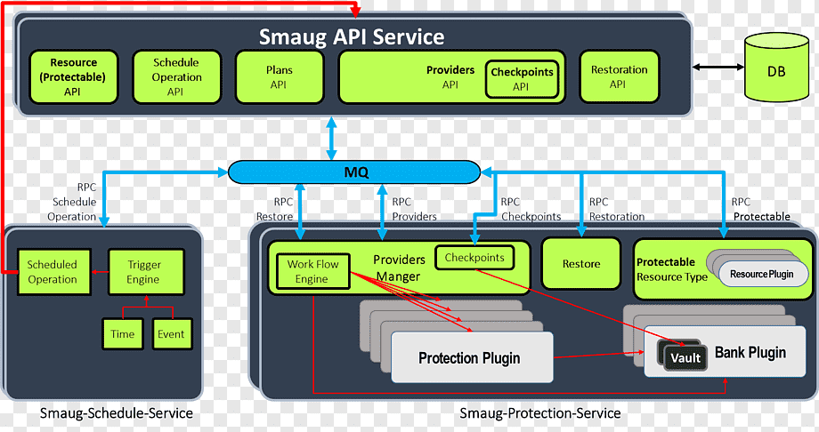This screenshot has height=432, width=819.
Task: Click the Protection Plugin card
Action: pyautogui.click(x=472, y=357)
